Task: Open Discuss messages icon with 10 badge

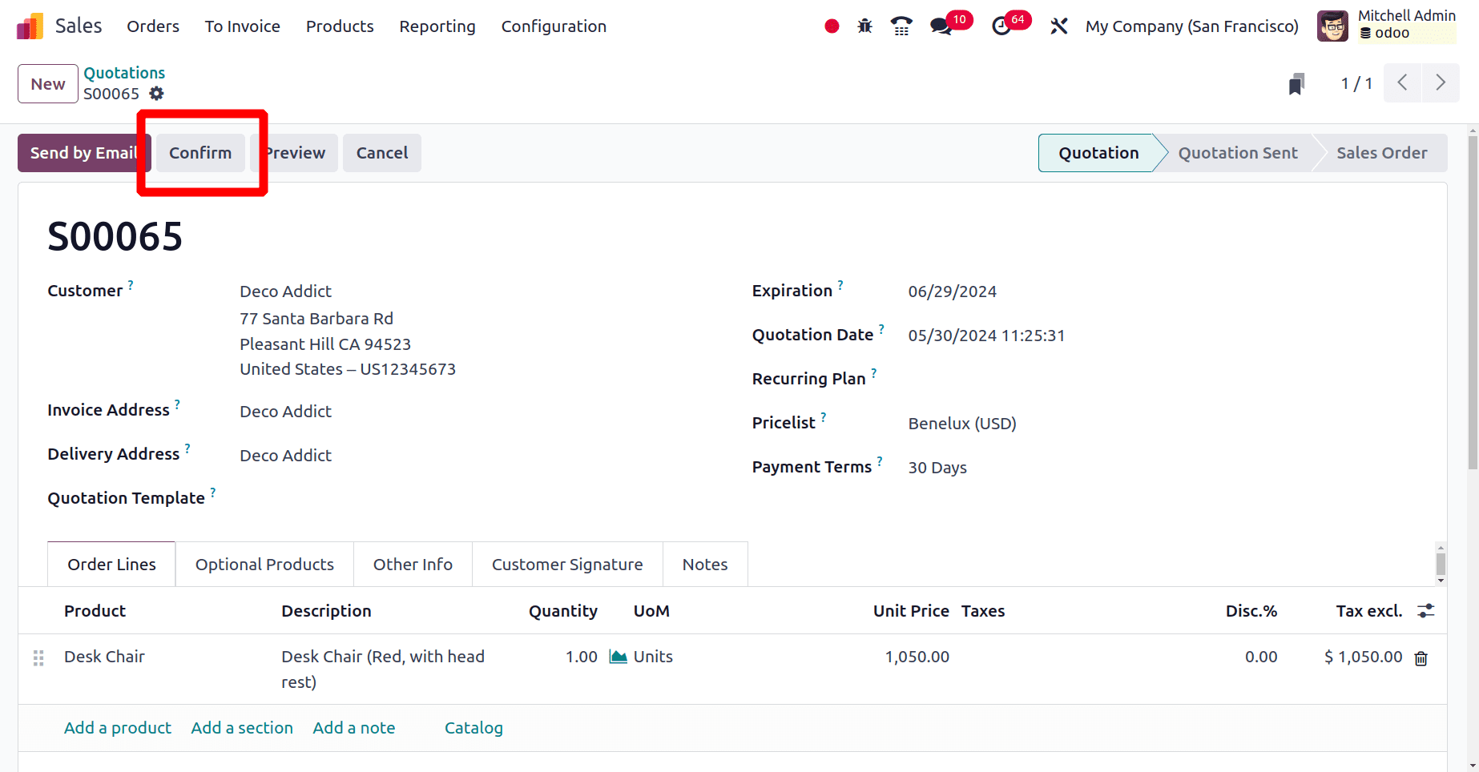Action: pyautogui.click(x=941, y=26)
